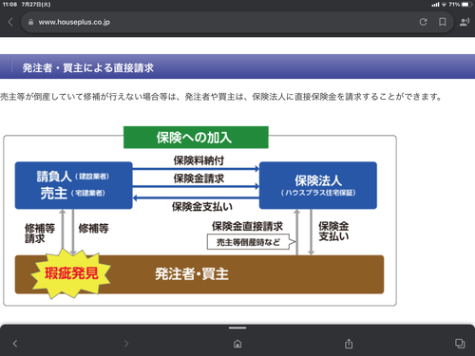
Task: Click the 保険金直接請求 label
Action: click(x=247, y=226)
